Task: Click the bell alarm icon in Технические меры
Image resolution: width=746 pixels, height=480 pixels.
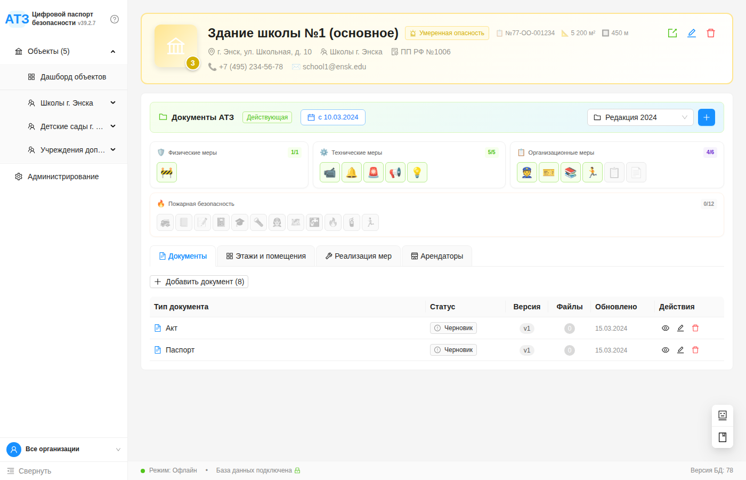Action: click(352, 172)
